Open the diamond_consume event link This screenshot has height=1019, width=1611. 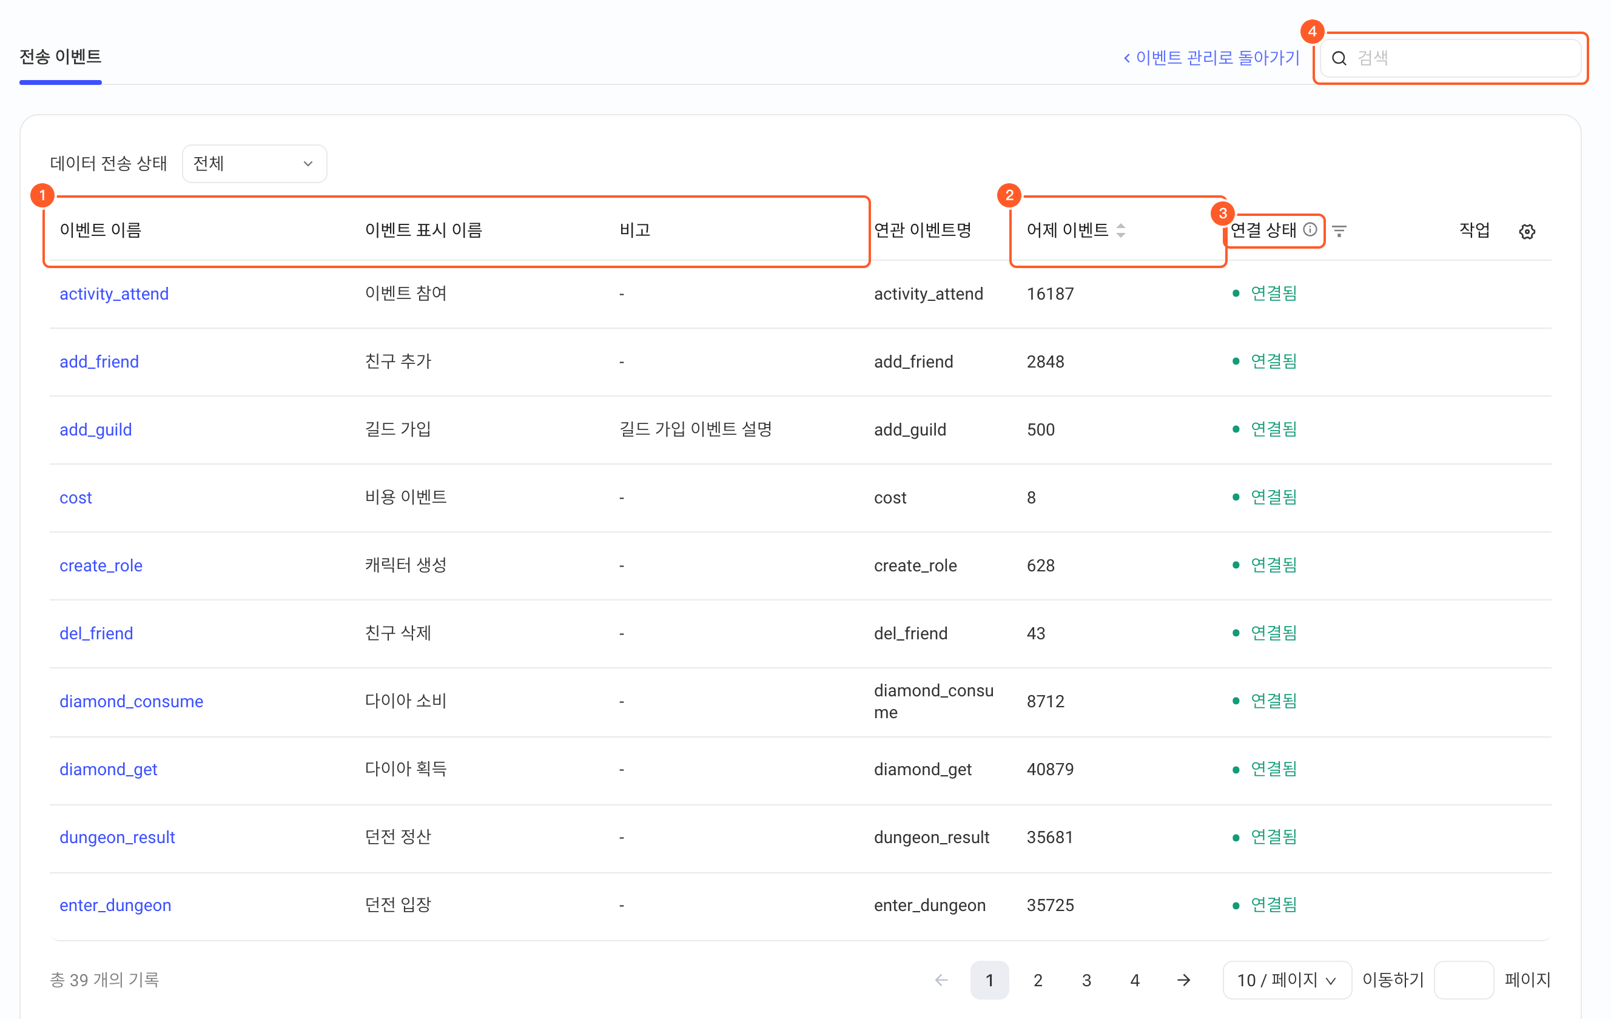click(x=131, y=701)
